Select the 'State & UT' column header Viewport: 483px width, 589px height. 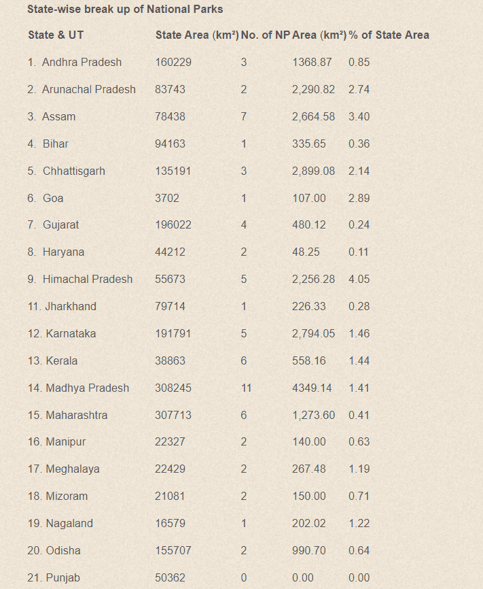click(x=56, y=35)
